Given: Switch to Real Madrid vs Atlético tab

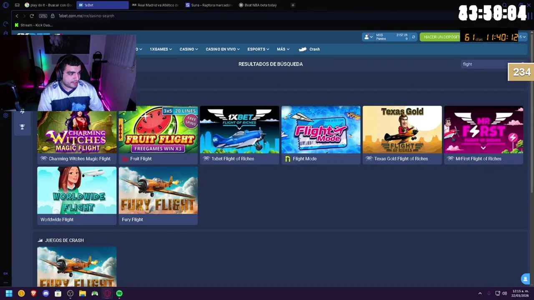Looking at the screenshot, I should [x=156, y=5].
